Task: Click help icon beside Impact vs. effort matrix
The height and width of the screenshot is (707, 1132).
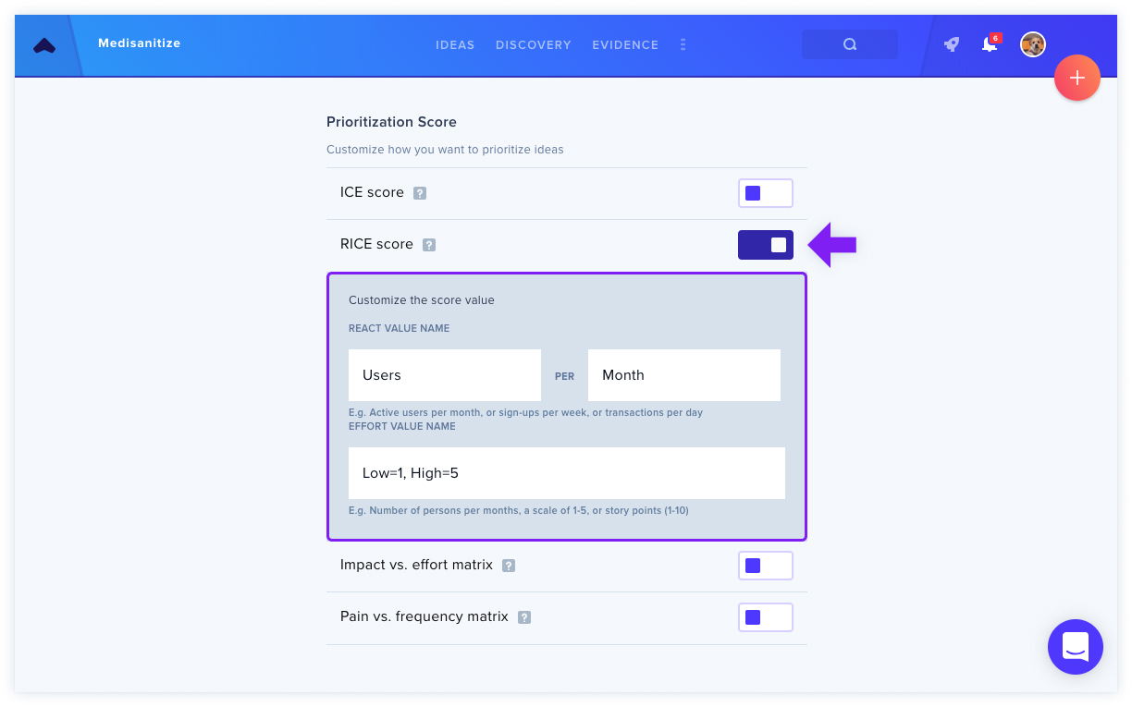Action: [509, 566]
